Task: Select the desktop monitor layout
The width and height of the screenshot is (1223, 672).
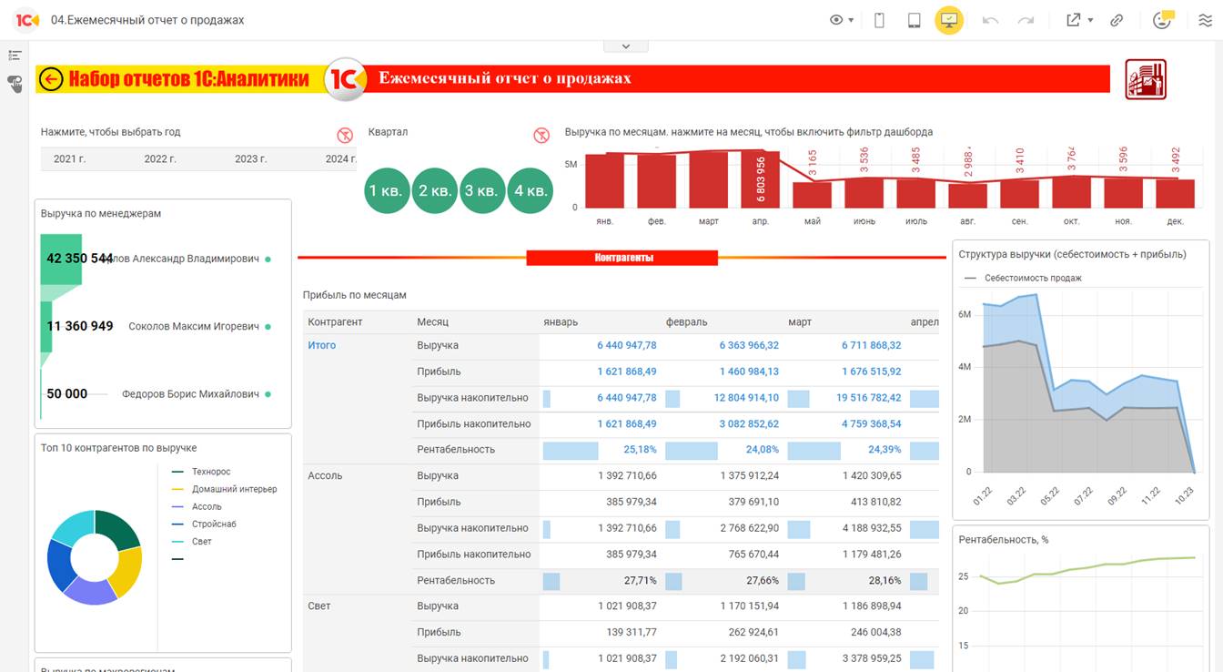Action: click(x=949, y=20)
